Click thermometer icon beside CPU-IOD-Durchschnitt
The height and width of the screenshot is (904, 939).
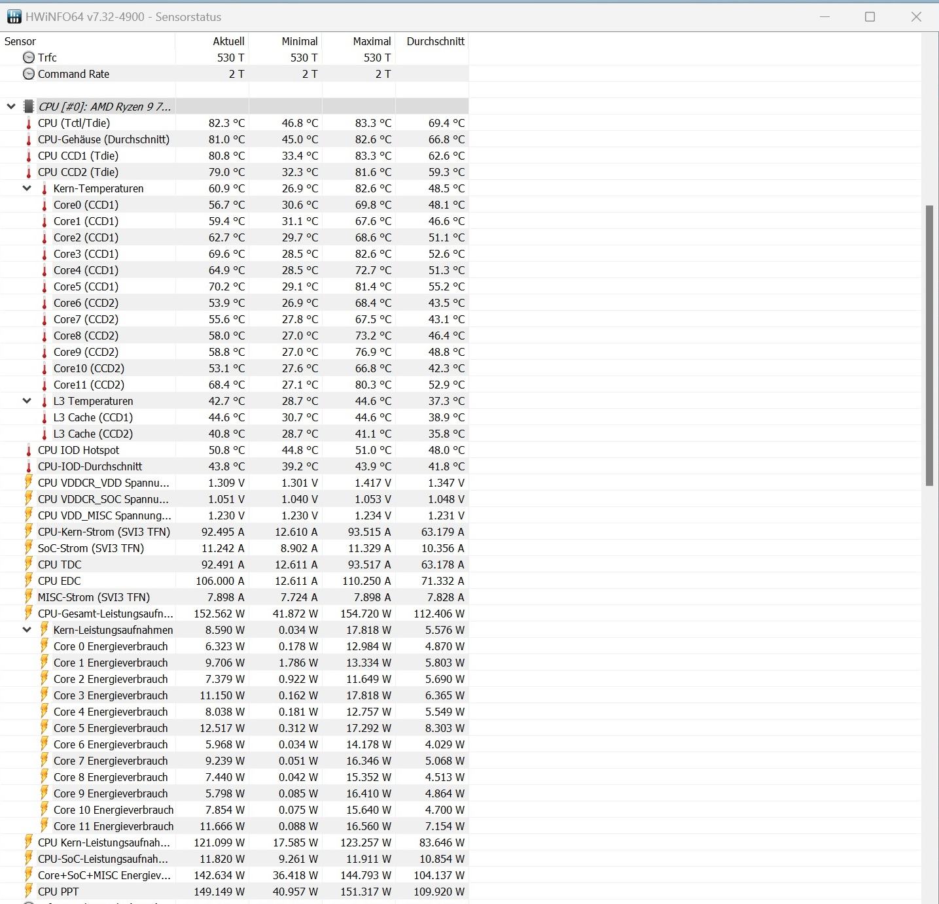pyautogui.click(x=29, y=466)
